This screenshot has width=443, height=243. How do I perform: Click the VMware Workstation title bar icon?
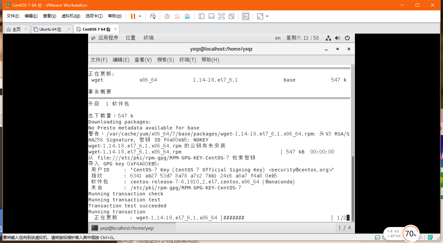pos(8,5)
